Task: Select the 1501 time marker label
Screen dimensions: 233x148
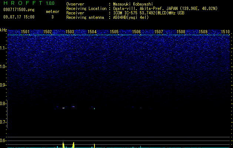Action: pos(25,31)
